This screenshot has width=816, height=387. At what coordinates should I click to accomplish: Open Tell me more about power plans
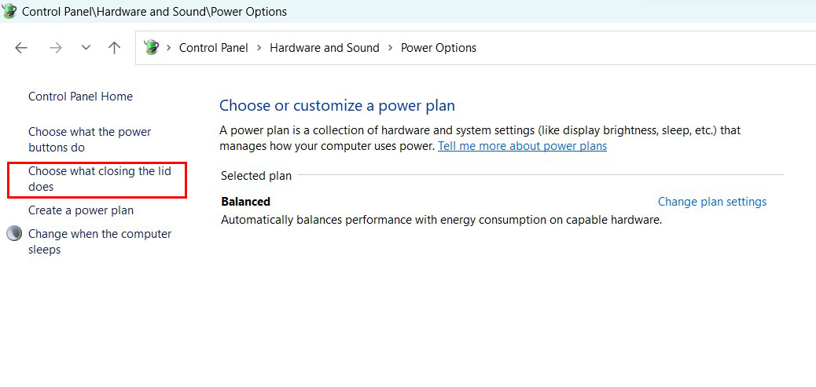tap(523, 146)
